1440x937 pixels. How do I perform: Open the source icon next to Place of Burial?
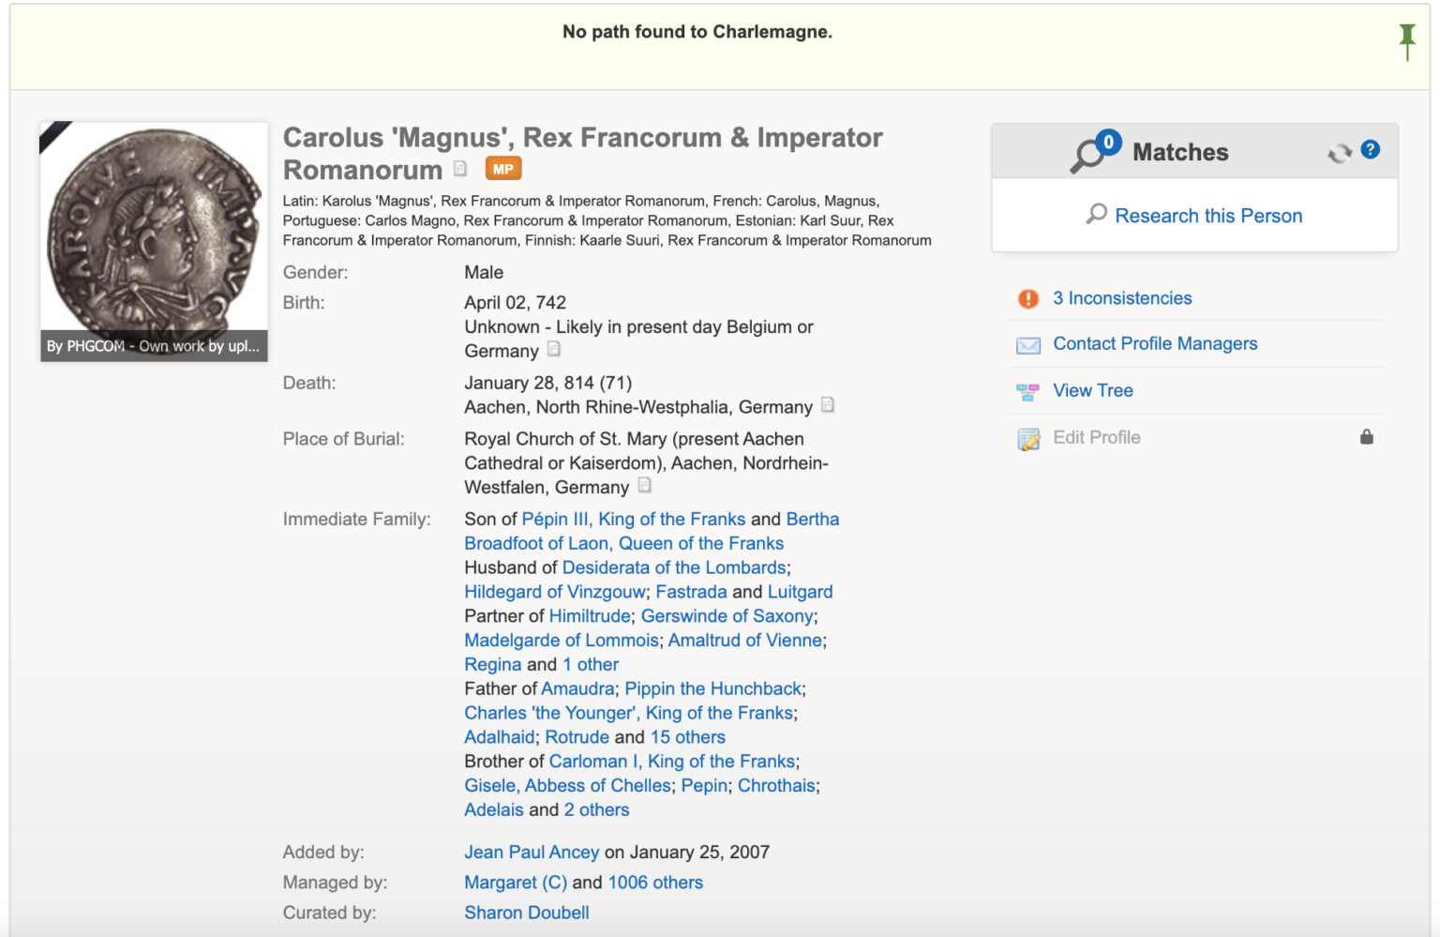tap(644, 486)
